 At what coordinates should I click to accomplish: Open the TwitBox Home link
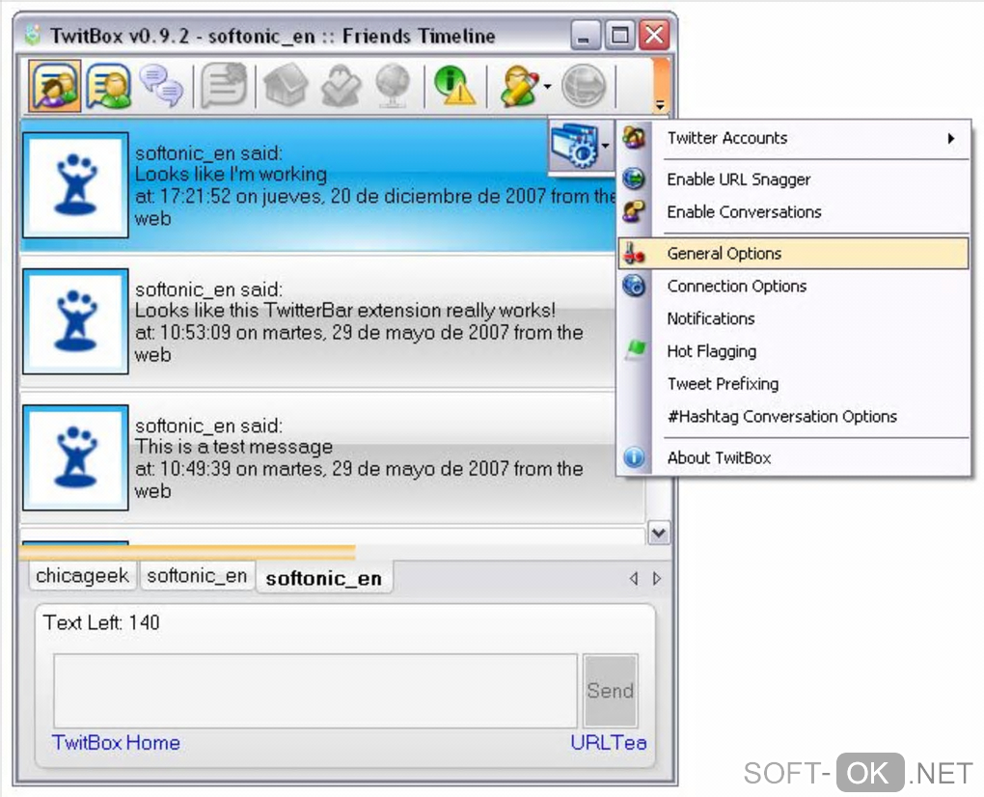click(116, 743)
